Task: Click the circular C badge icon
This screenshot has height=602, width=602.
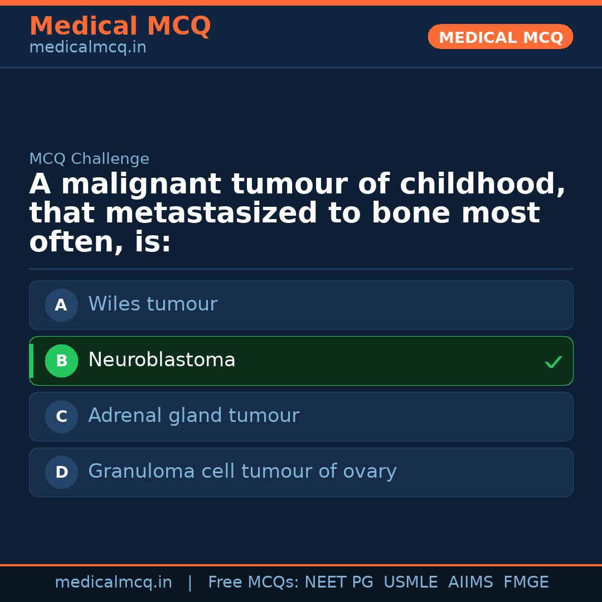Action: pos(61,416)
